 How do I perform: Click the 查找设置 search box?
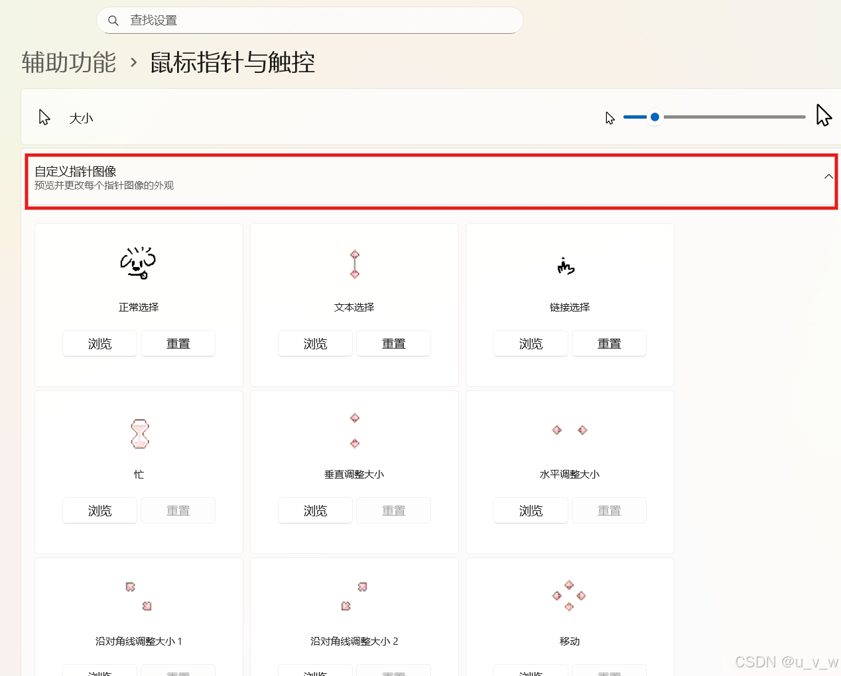coord(310,21)
